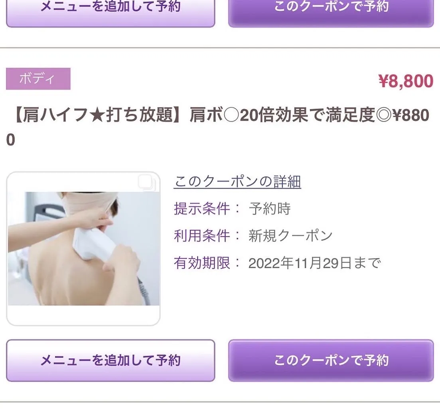Click the 2022年11月29日まで expiry date

click(x=315, y=263)
